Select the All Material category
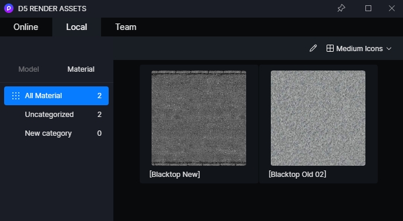 coord(56,96)
